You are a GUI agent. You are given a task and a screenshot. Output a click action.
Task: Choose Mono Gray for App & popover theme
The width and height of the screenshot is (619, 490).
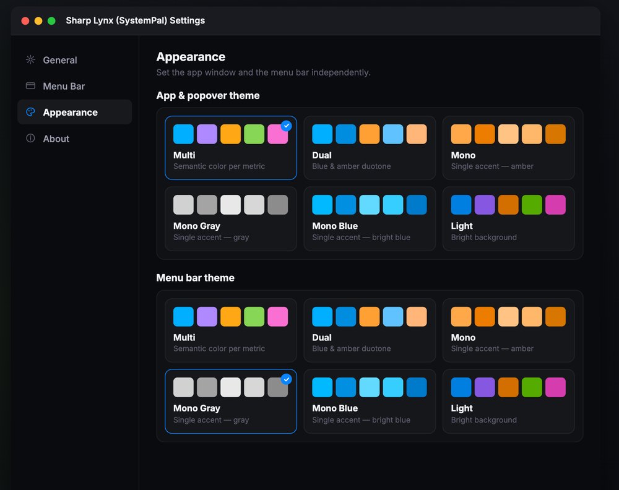(x=231, y=218)
